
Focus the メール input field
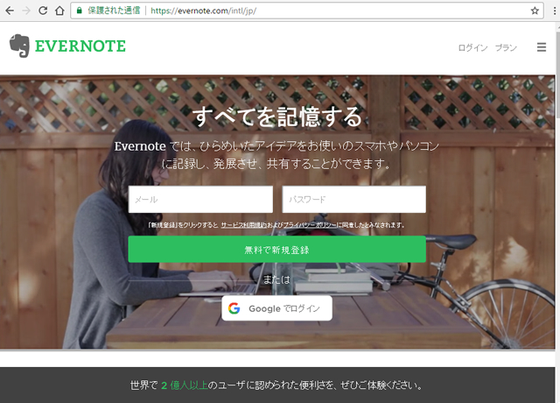pyautogui.click(x=200, y=199)
